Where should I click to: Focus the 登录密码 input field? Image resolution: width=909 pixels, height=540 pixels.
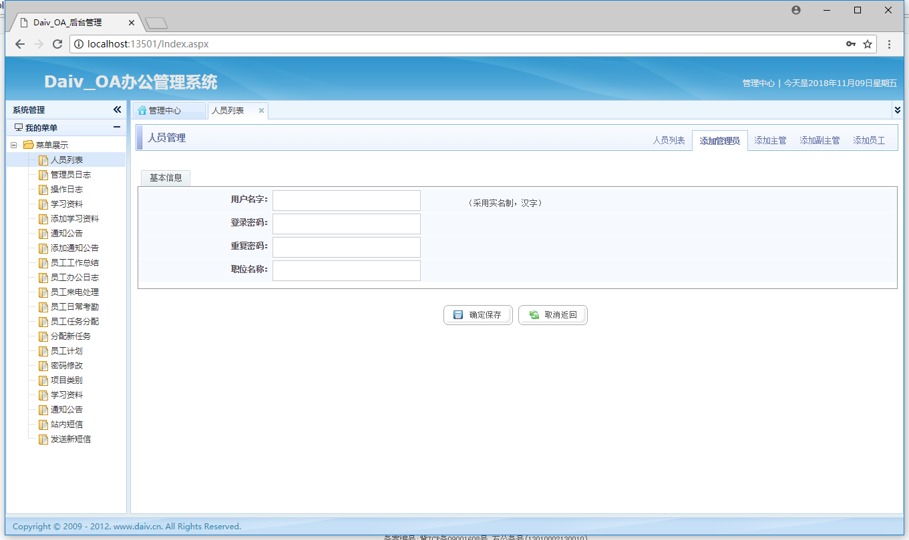point(347,224)
